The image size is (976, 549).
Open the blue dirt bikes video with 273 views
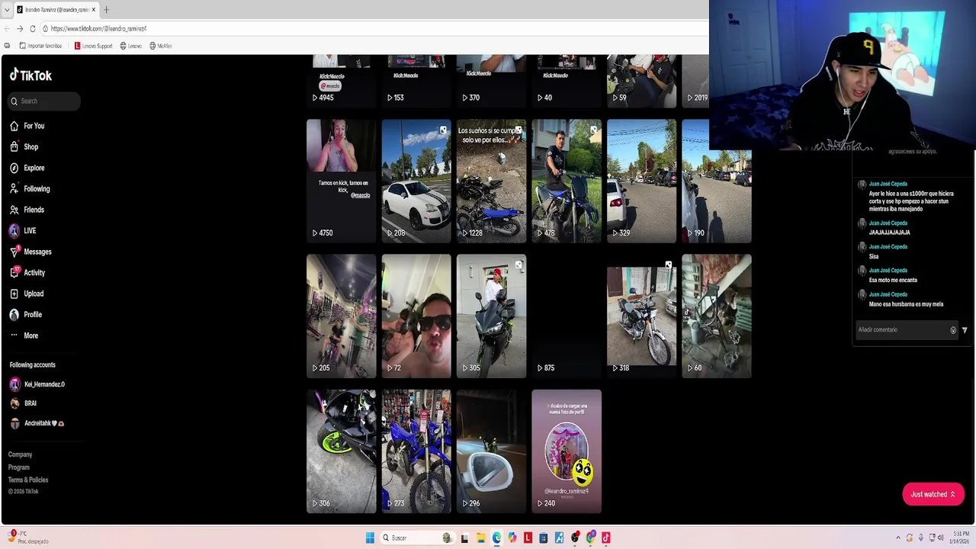(x=416, y=451)
